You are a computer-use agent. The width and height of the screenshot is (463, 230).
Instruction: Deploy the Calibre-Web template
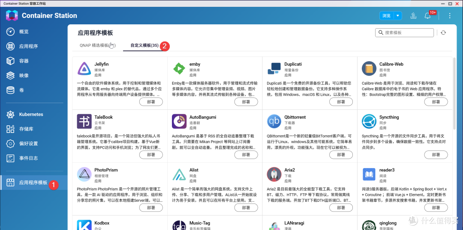click(436, 102)
